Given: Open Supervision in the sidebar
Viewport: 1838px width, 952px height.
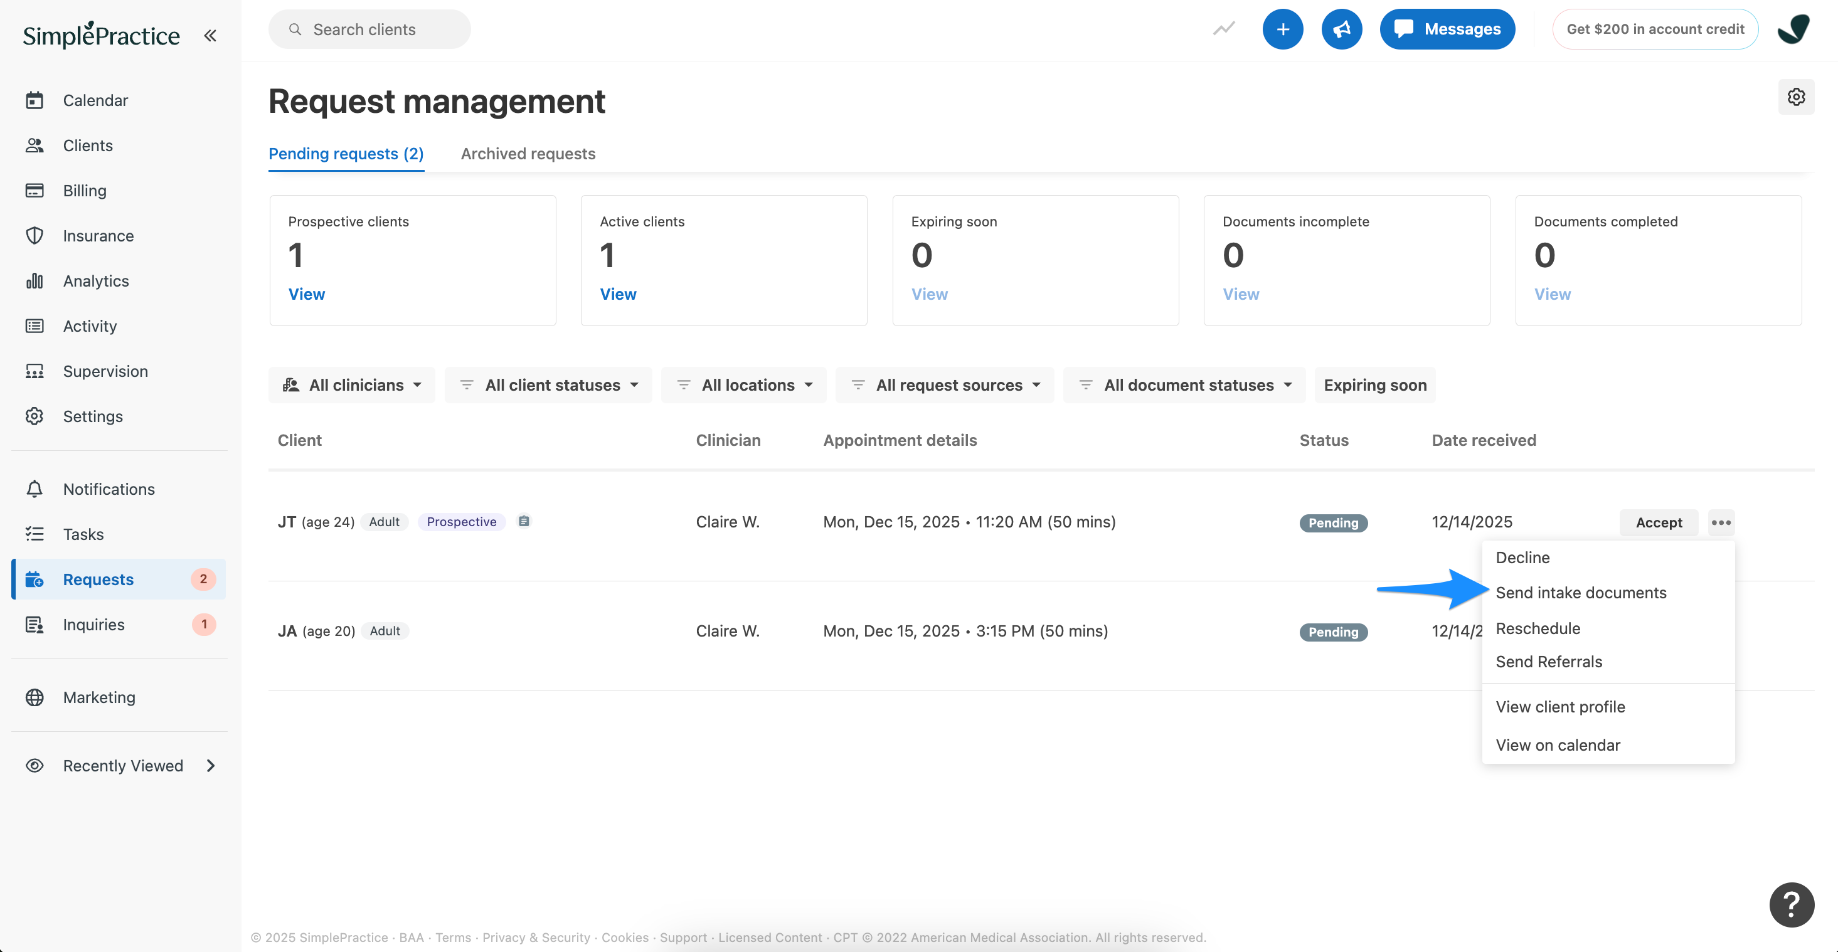Looking at the screenshot, I should pyautogui.click(x=105, y=371).
